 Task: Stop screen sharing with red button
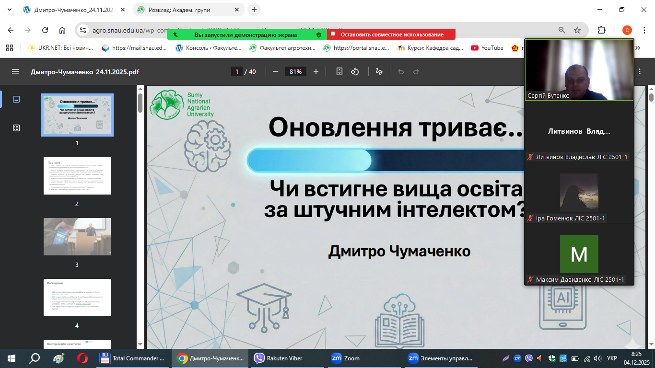[391, 34]
